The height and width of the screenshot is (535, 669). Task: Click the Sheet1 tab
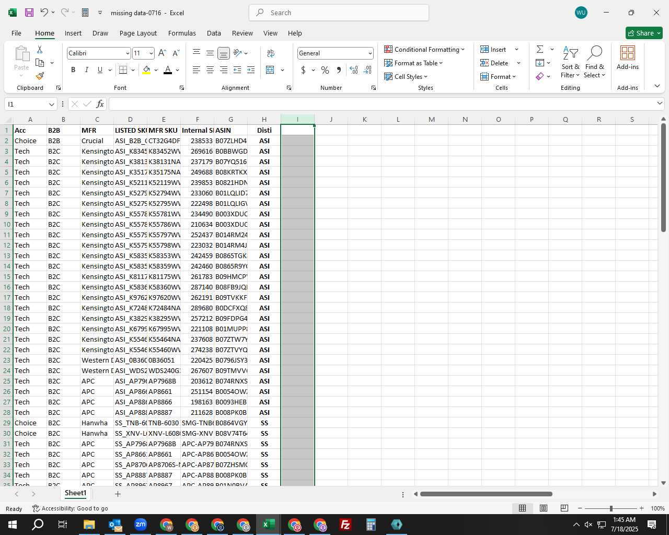click(x=75, y=493)
